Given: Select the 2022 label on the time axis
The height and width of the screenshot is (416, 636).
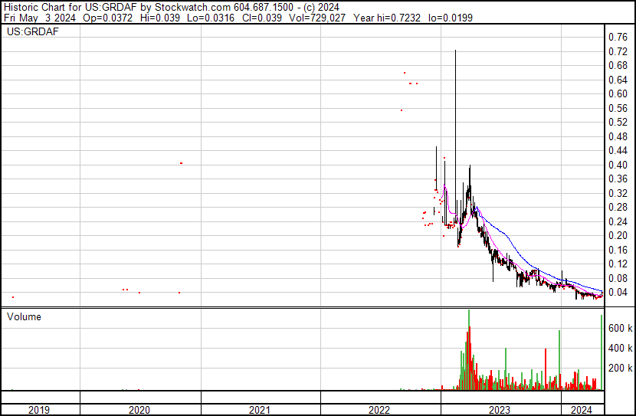Looking at the screenshot, I should 380,410.
